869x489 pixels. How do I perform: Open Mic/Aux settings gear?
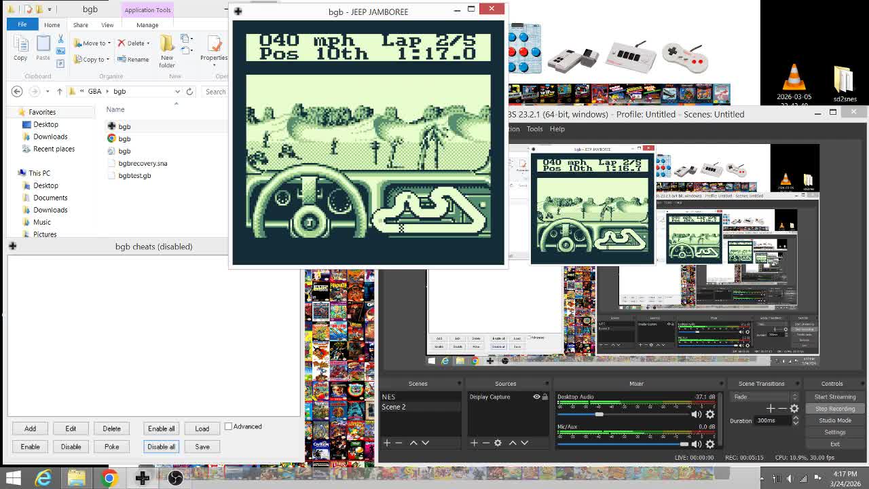[710, 444]
